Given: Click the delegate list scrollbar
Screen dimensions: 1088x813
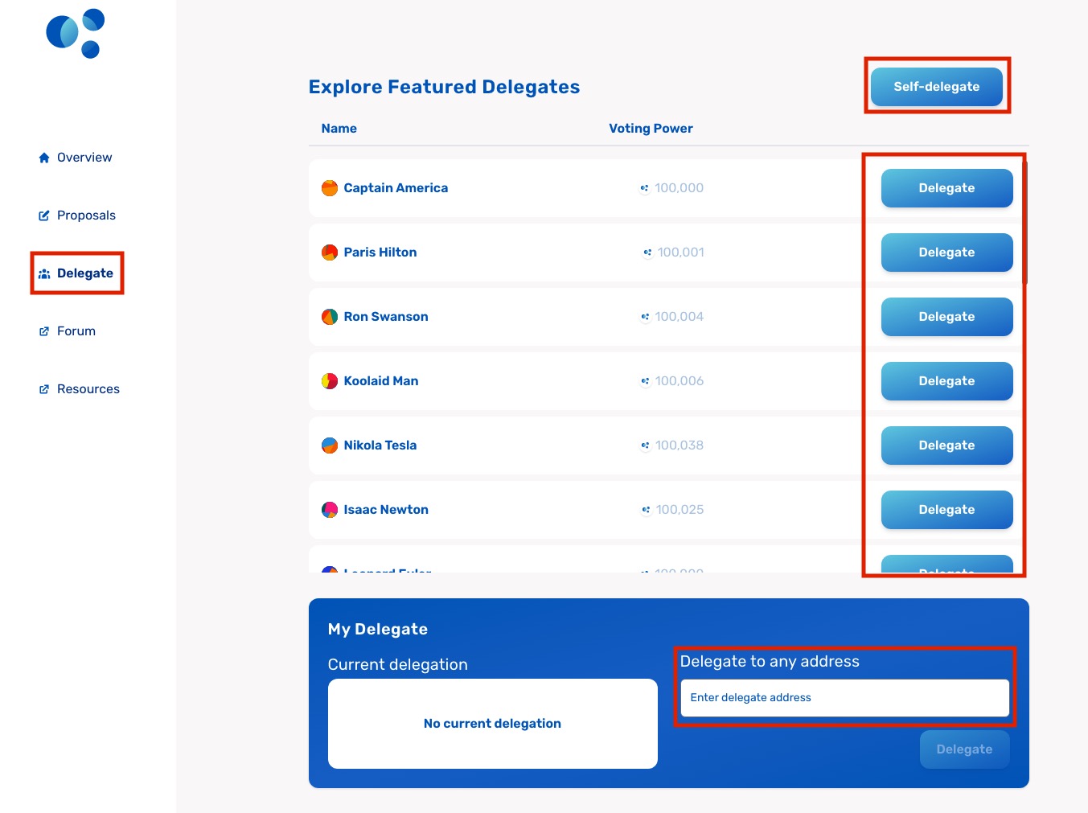Looking at the screenshot, I should click(1024, 223).
